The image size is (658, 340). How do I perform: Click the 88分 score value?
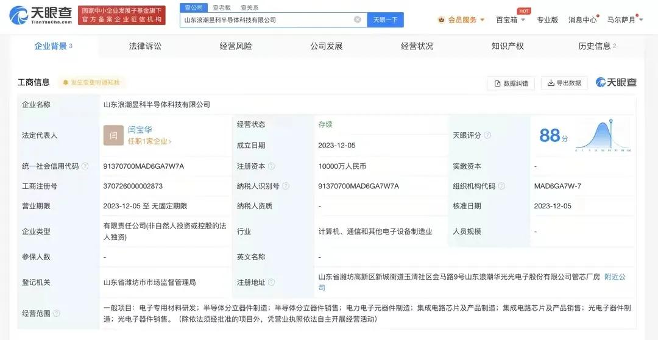(553, 136)
